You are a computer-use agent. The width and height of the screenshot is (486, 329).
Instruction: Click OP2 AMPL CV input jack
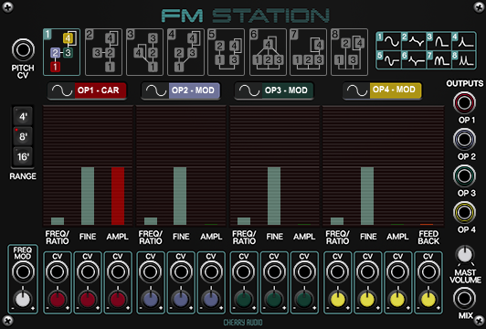pos(211,272)
